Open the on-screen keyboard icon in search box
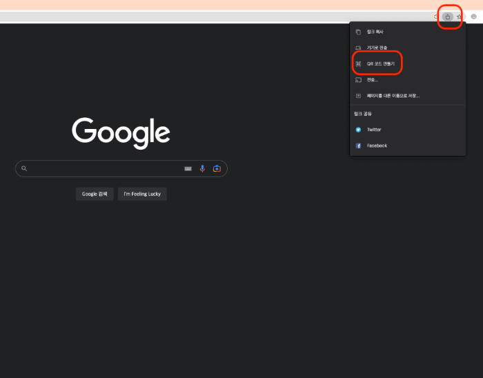Viewport: 483px width, 378px height. (188, 169)
